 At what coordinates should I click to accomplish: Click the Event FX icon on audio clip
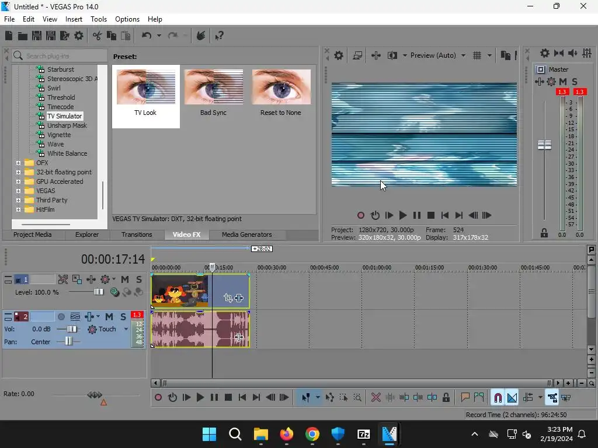tap(239, 337)
